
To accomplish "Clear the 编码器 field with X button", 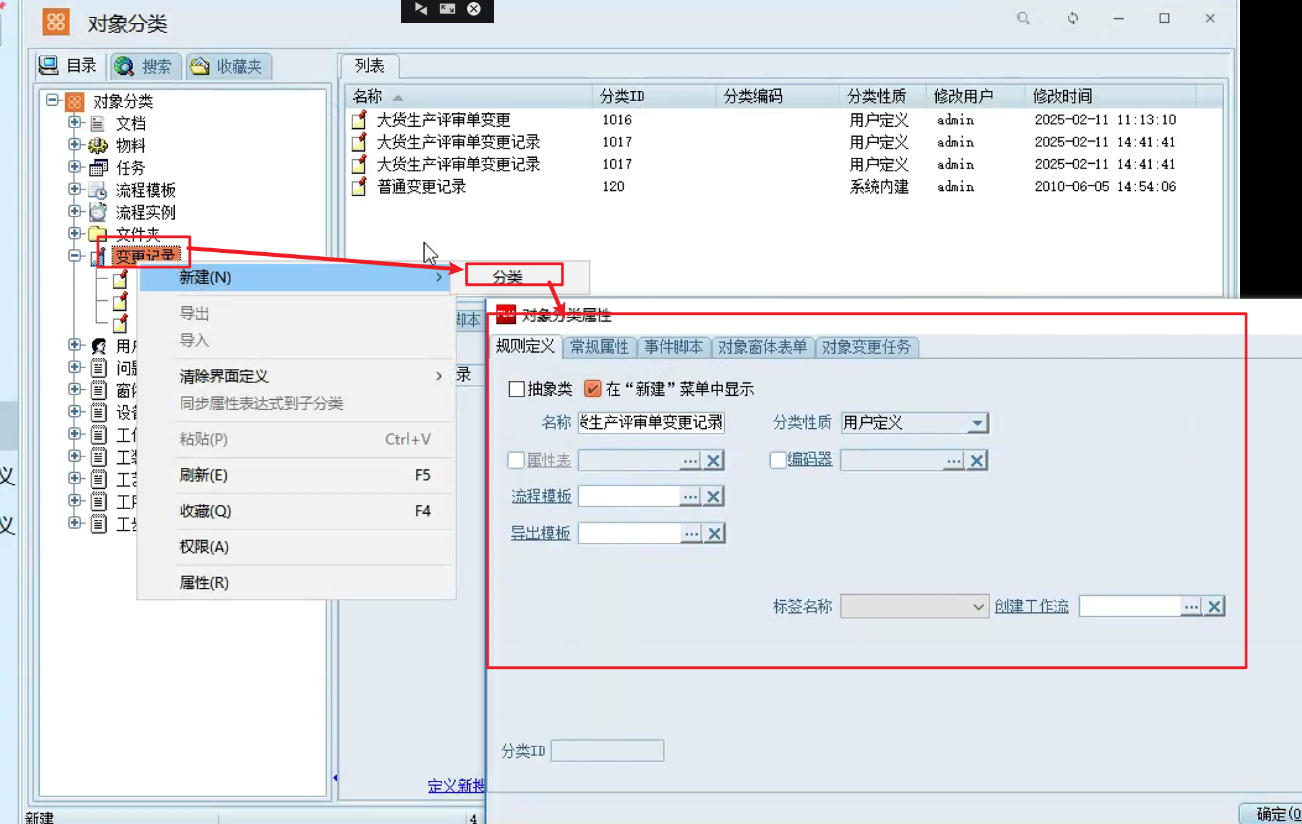I will tap(977, 461).
